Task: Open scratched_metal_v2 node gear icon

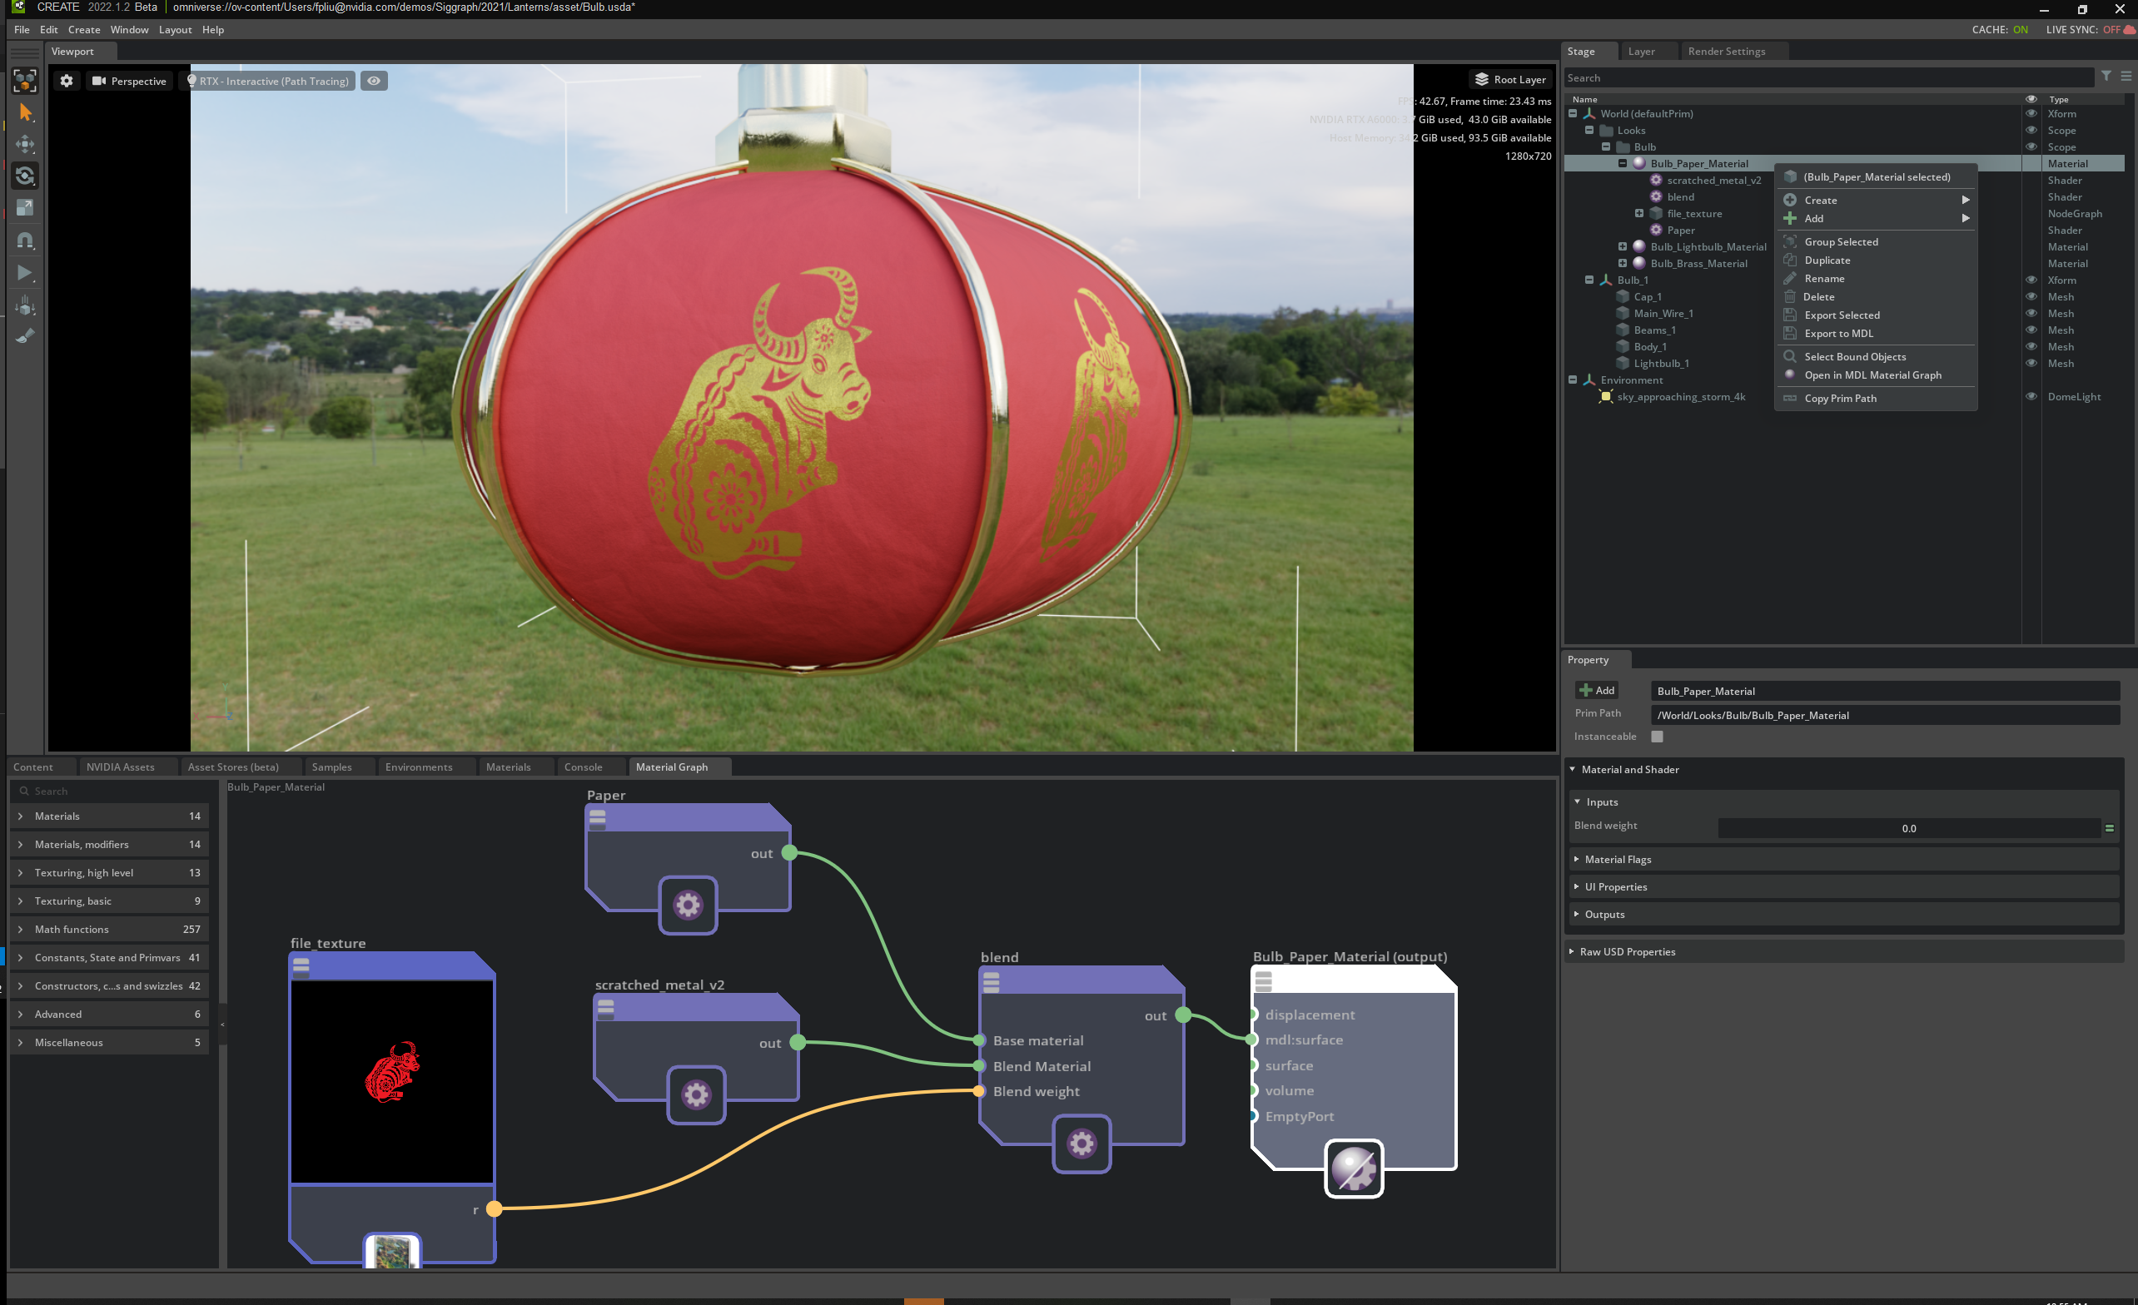Action: [696, 1094]
